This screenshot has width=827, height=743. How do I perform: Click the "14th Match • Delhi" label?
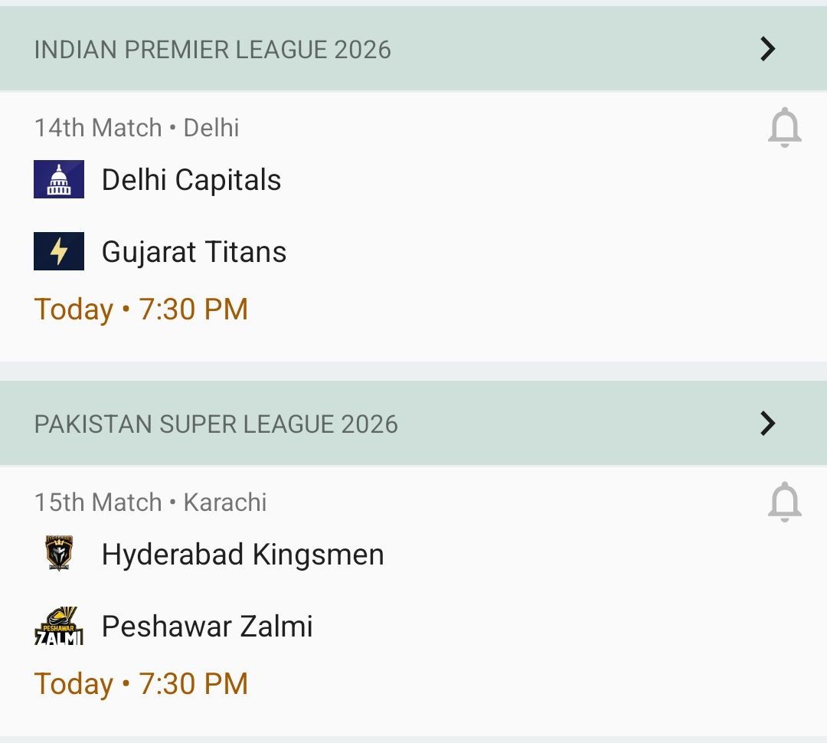[136, 128]
